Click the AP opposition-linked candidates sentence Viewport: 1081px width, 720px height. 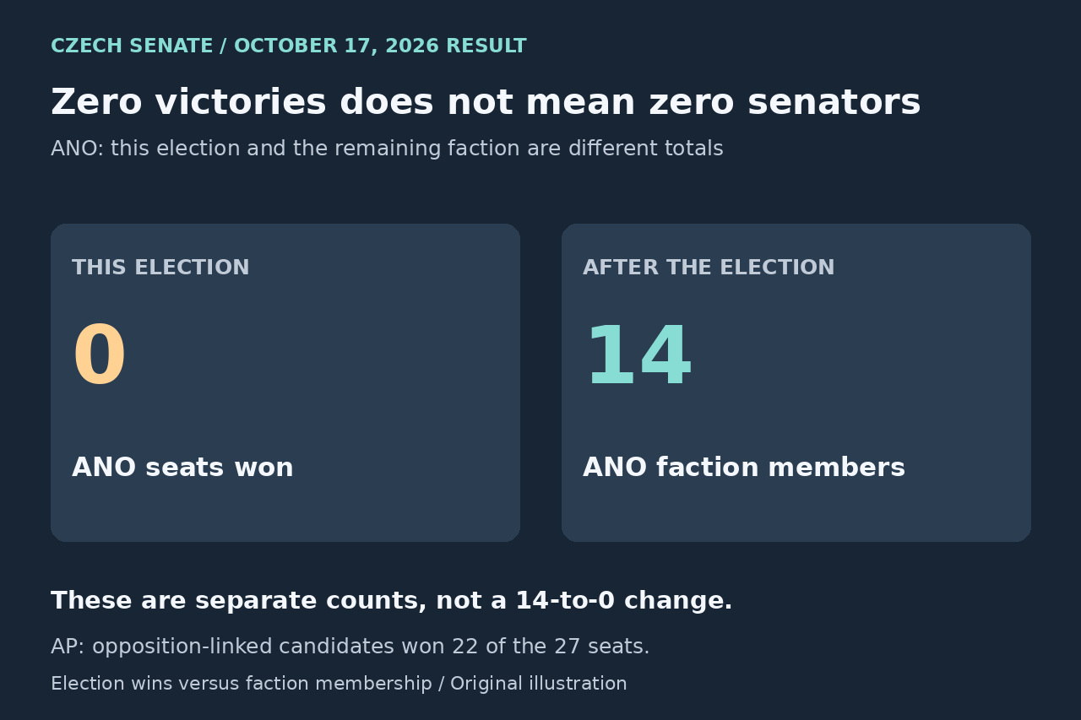click(350, 647)
